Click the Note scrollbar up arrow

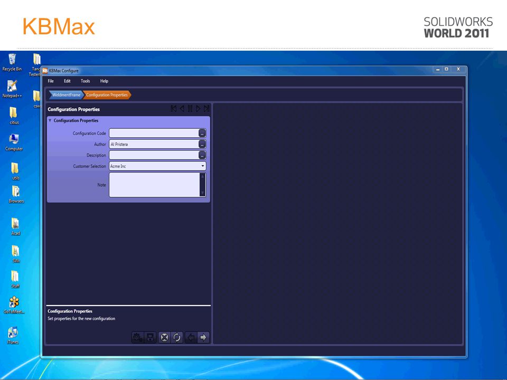click(x=203, y=176)
